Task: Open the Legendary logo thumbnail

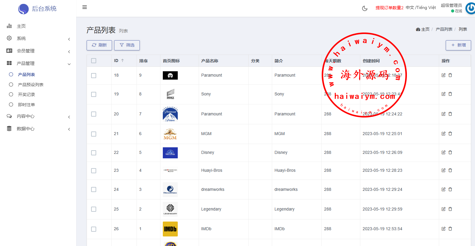Action: point(170,209)
